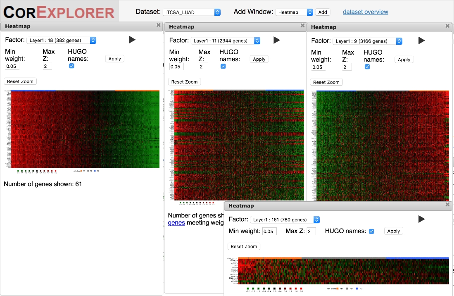454x296 pixels.
Task: Disable HUGO names in Layer1 : 161 window
Action: pos(371,231)
